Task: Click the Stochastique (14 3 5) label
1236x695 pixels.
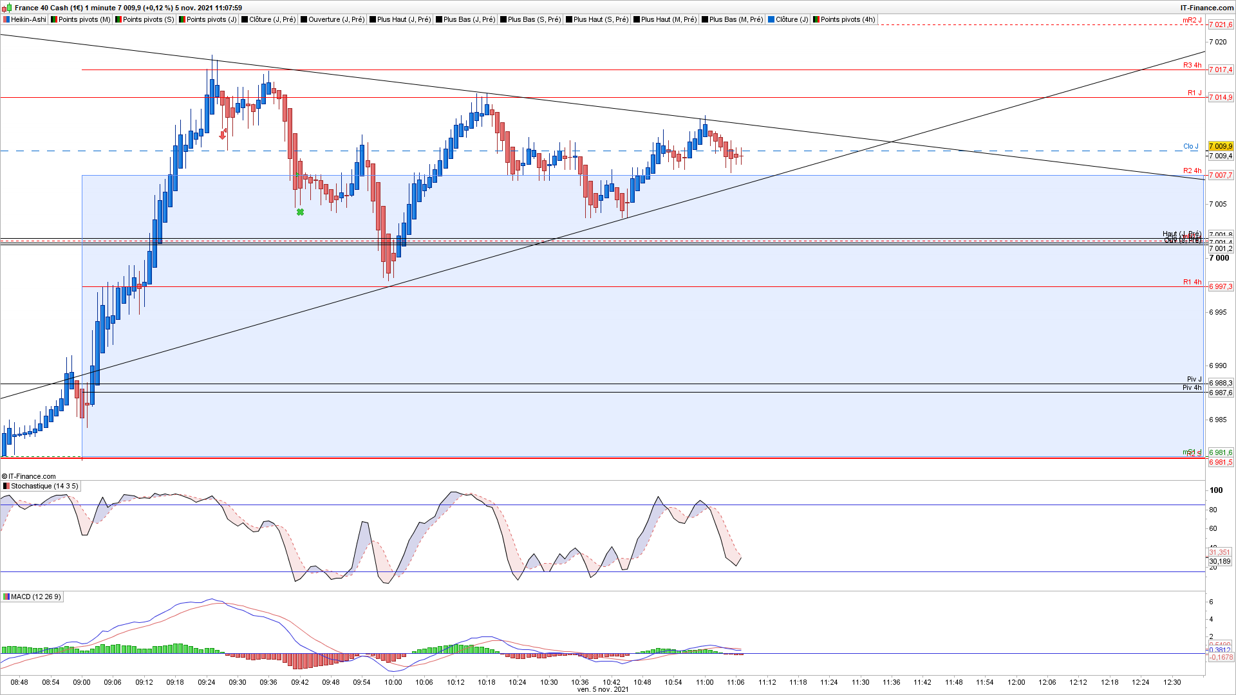Action: pos(44,486)
